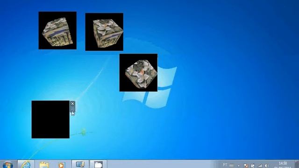Viewport: 299px width, 168px height.
Task: Select the cube gadget right of the building cube
Action: click(x=104, y=32)
